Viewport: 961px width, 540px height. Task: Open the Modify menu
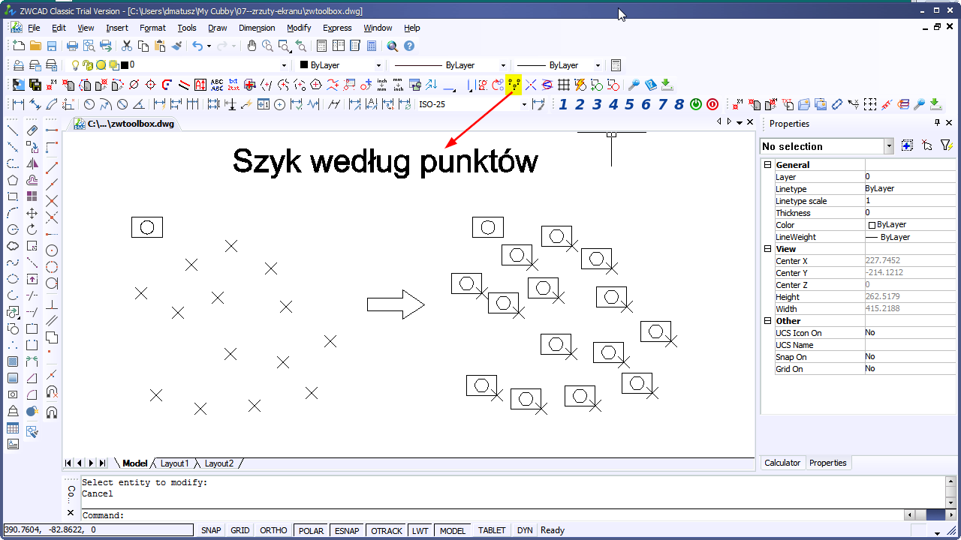click(x=299, y=28)
